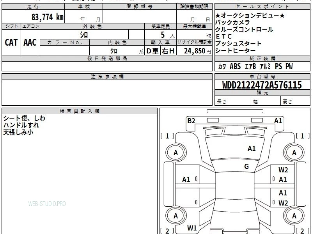Click the 走行 column header
This screenshot has height=234, width=312.
33,7
